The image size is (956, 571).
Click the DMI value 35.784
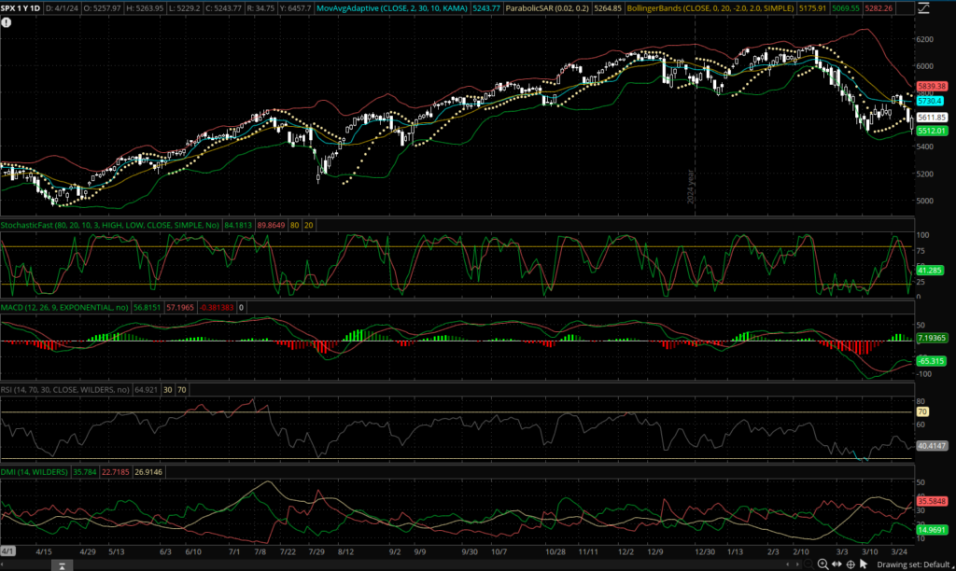(85, 472)
